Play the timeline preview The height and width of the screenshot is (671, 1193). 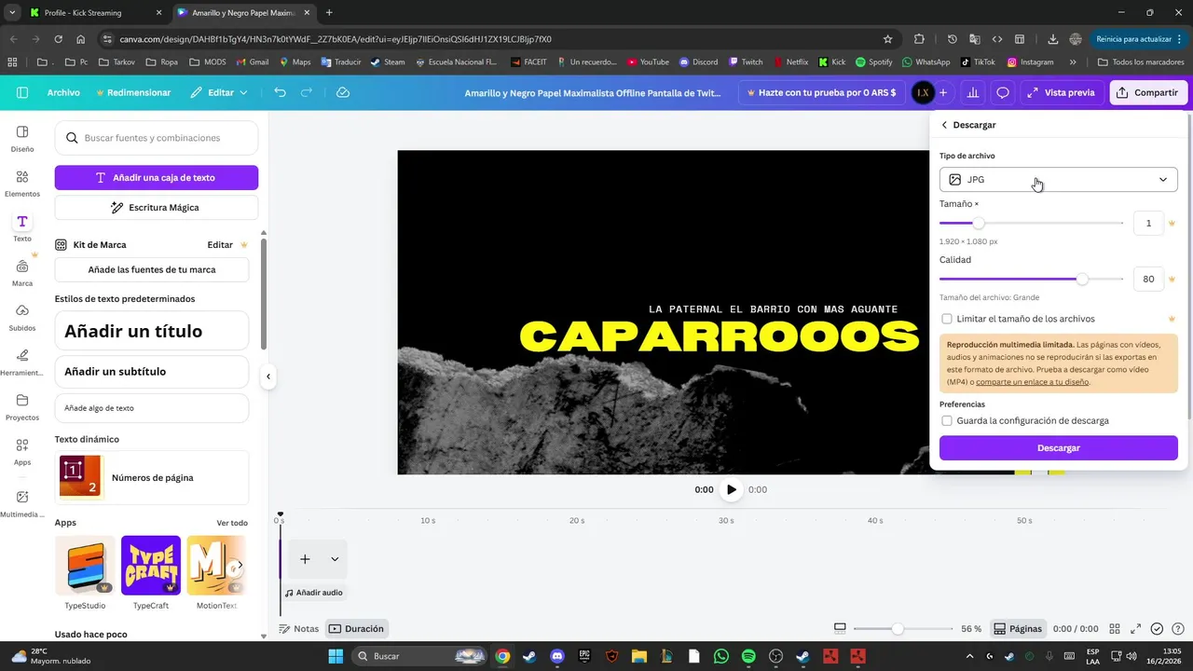pos(732,489)
